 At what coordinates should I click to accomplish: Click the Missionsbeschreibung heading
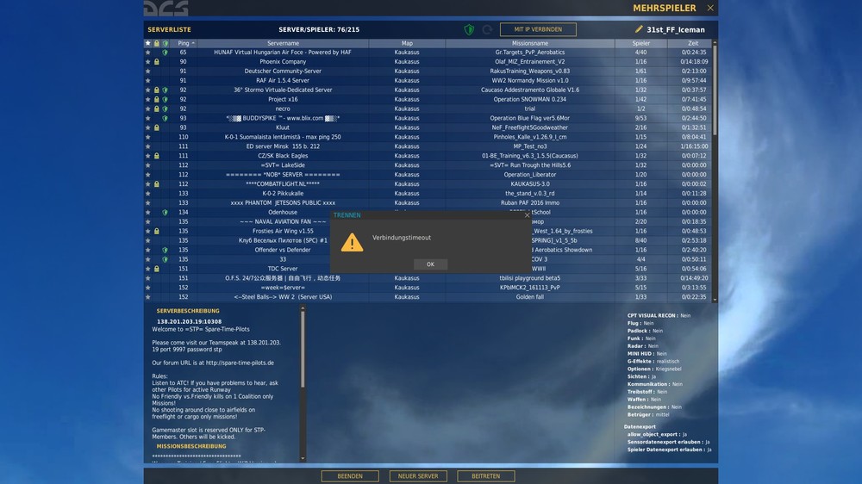(x=191, y=447)
